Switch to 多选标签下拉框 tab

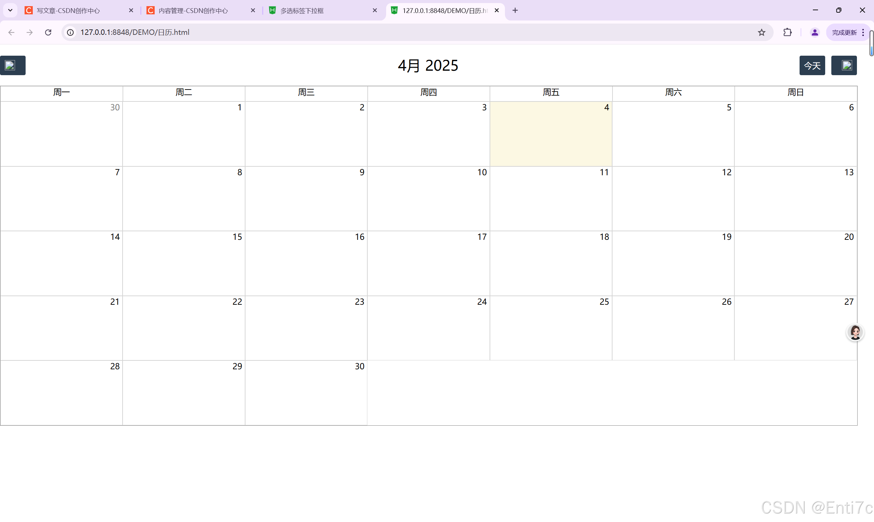[x=302, y=11]
